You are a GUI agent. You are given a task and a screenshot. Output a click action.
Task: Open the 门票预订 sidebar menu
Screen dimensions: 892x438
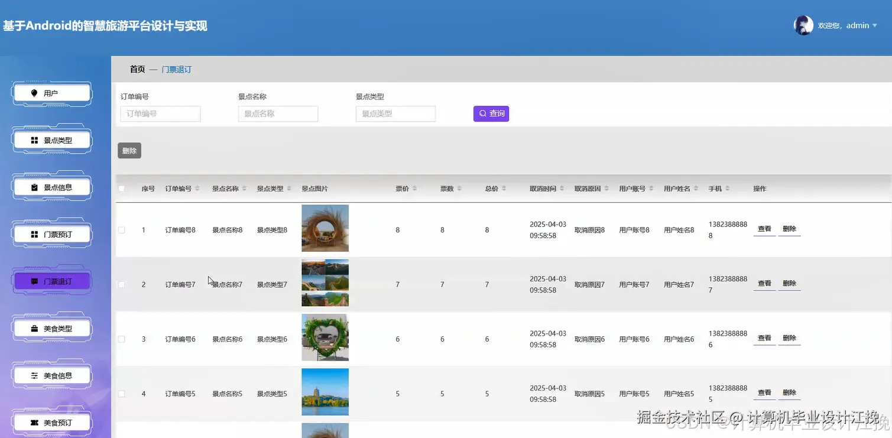tap(52, 234)
